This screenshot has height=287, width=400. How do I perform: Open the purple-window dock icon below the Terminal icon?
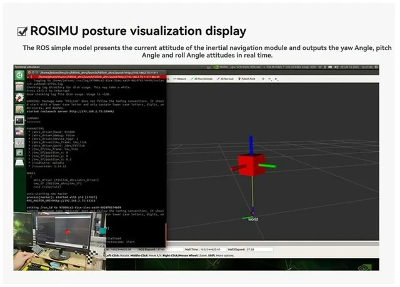point(19,132)
